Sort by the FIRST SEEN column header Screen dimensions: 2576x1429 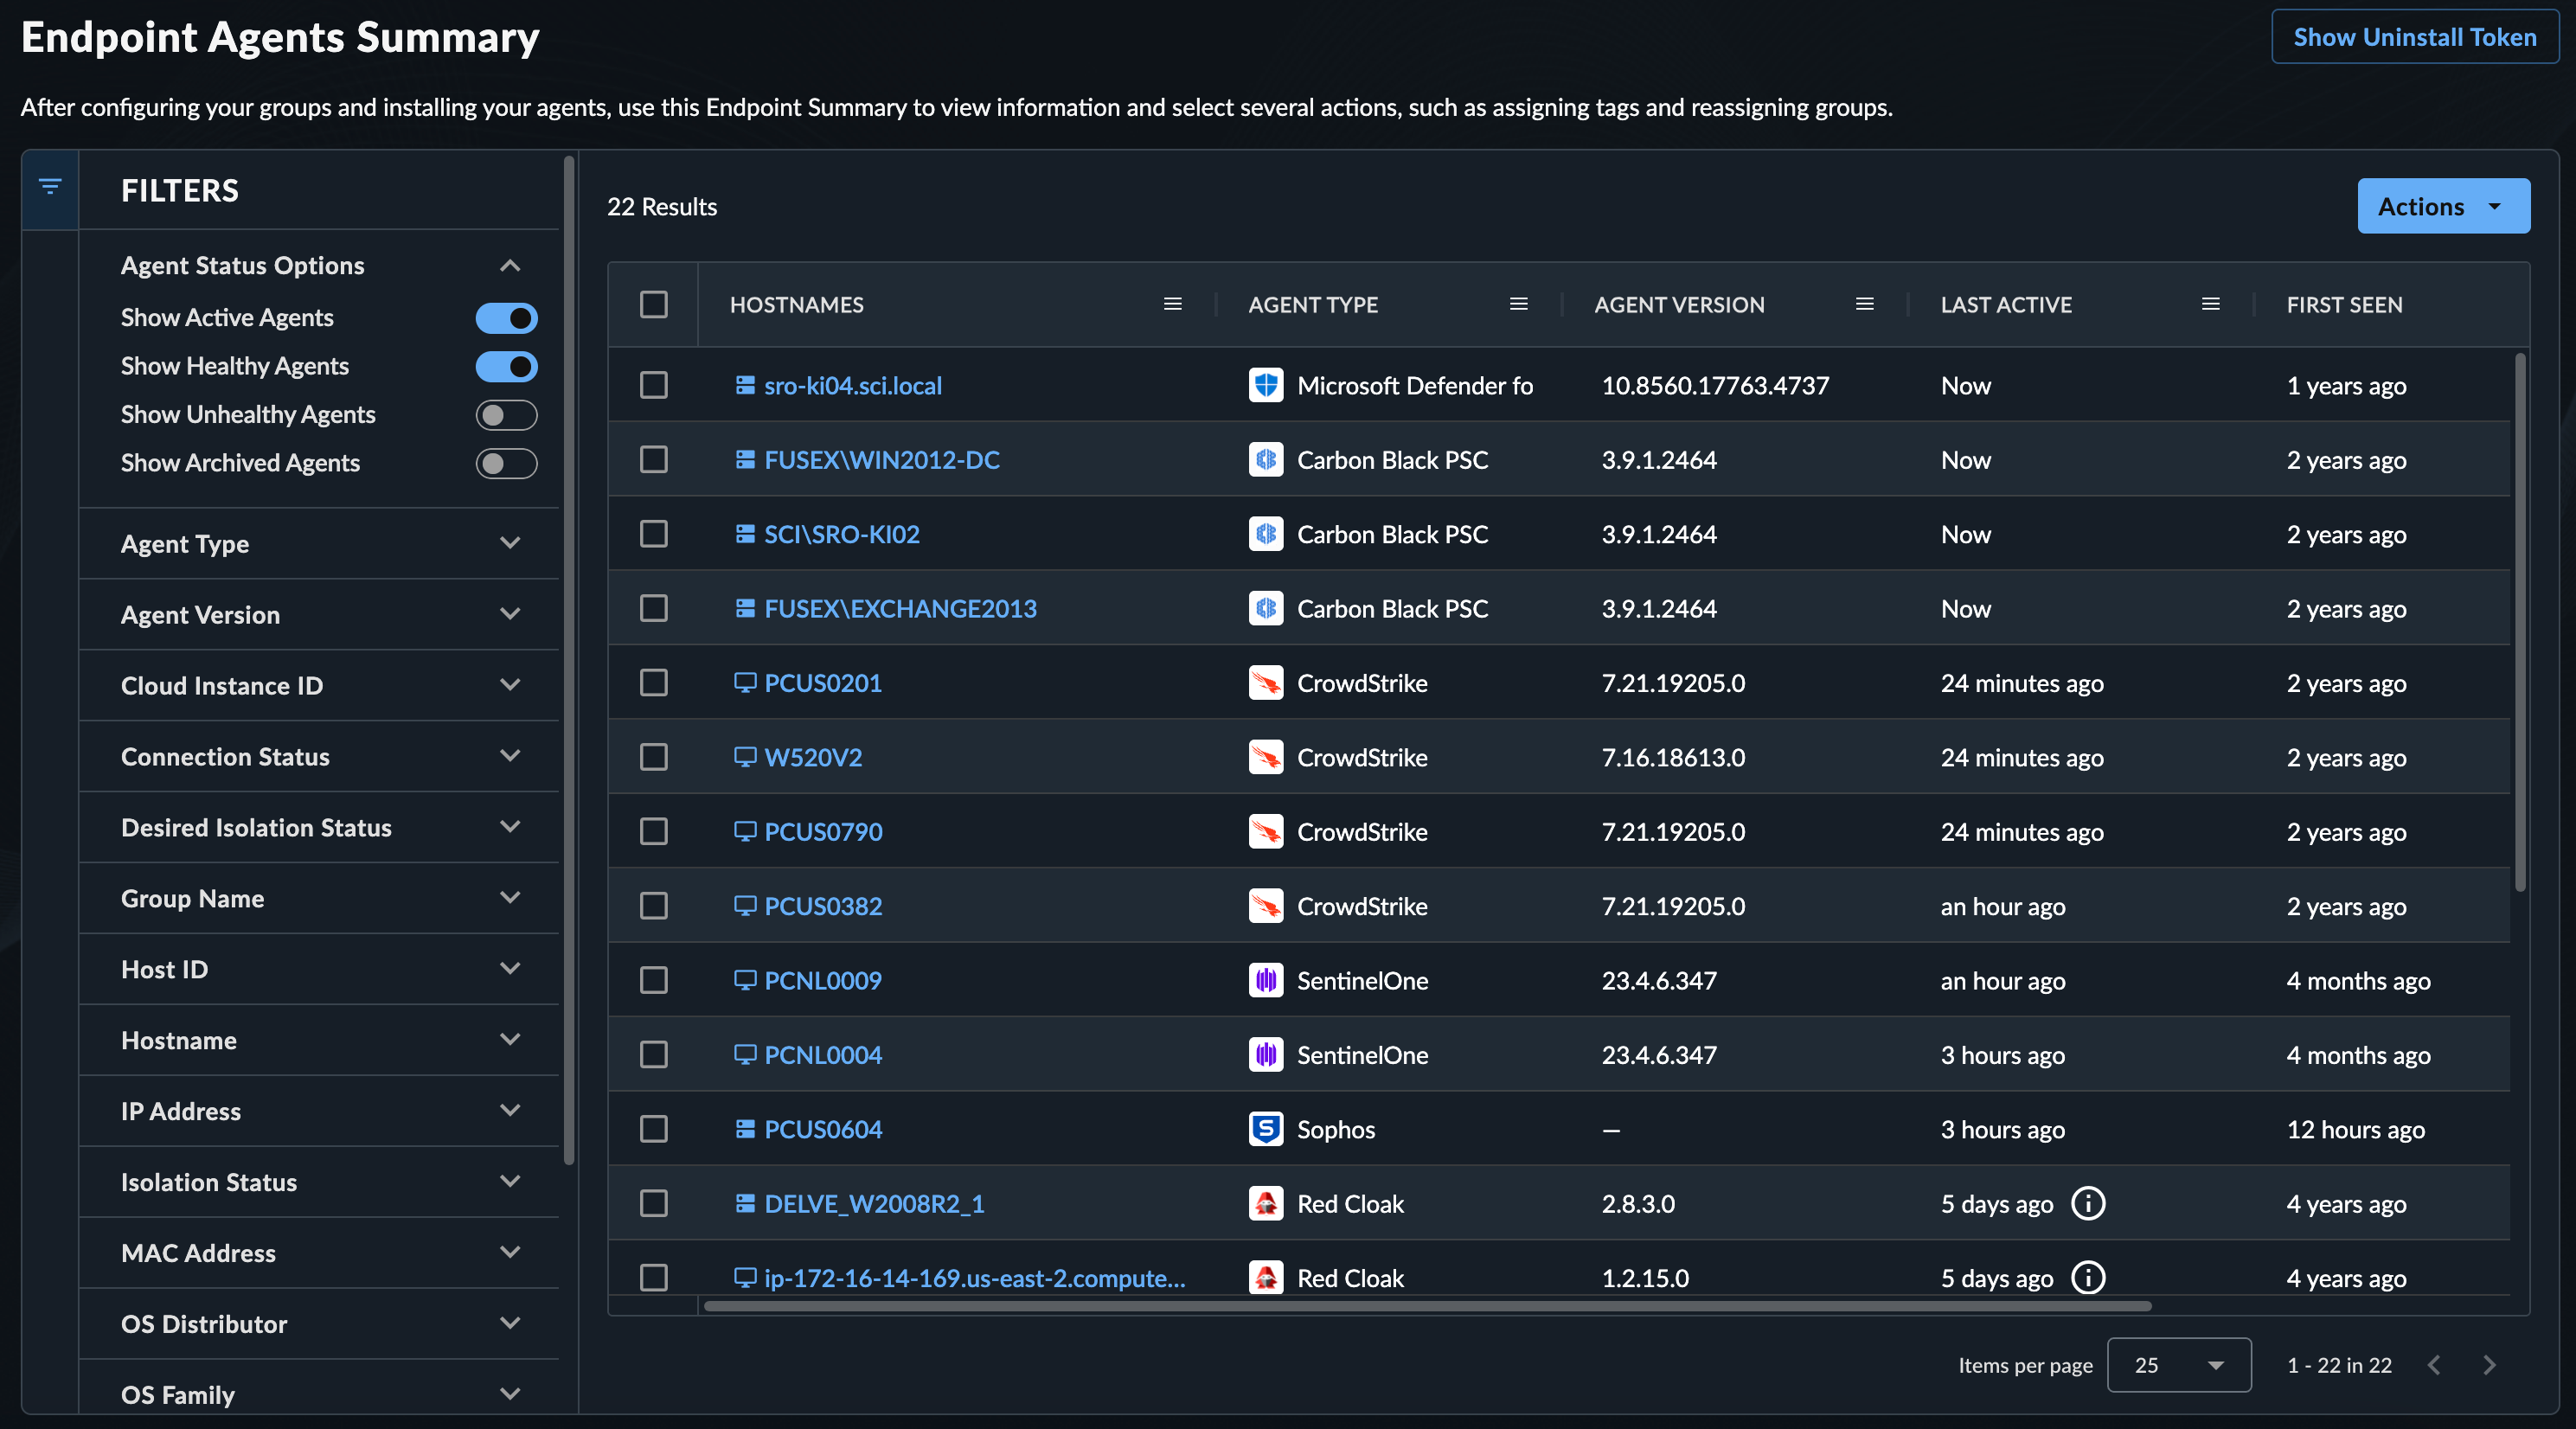(2344, 304)
